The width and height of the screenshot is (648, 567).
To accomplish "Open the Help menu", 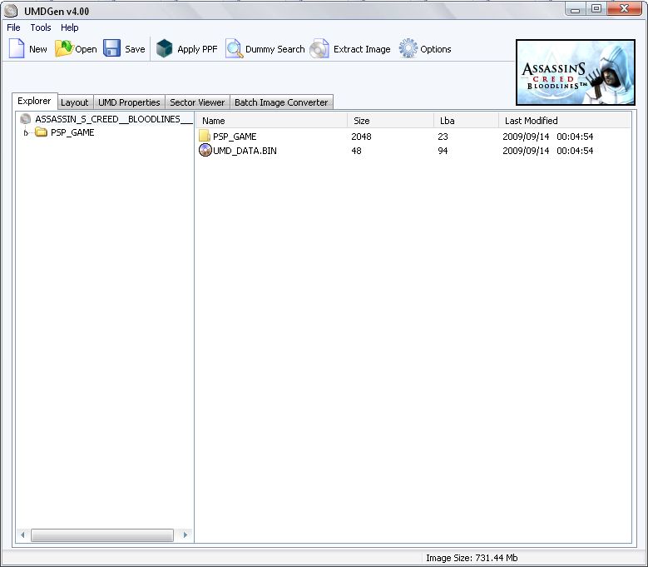I will (x=69, y=27).
